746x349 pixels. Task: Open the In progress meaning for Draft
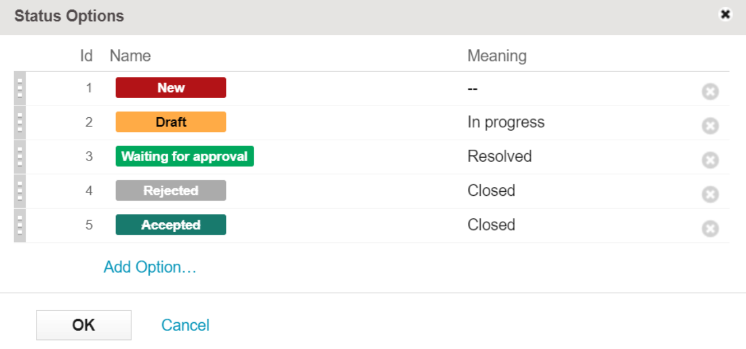pyautogui.click(x=506, y=122)
